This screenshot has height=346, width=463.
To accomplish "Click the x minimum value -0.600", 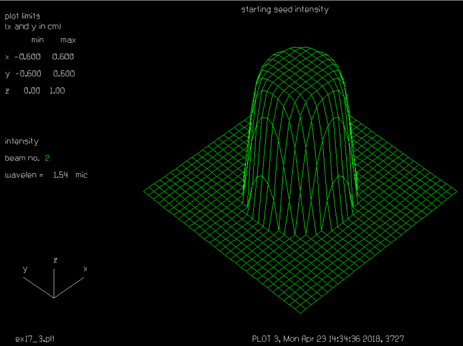I will (x=28, y=57).
